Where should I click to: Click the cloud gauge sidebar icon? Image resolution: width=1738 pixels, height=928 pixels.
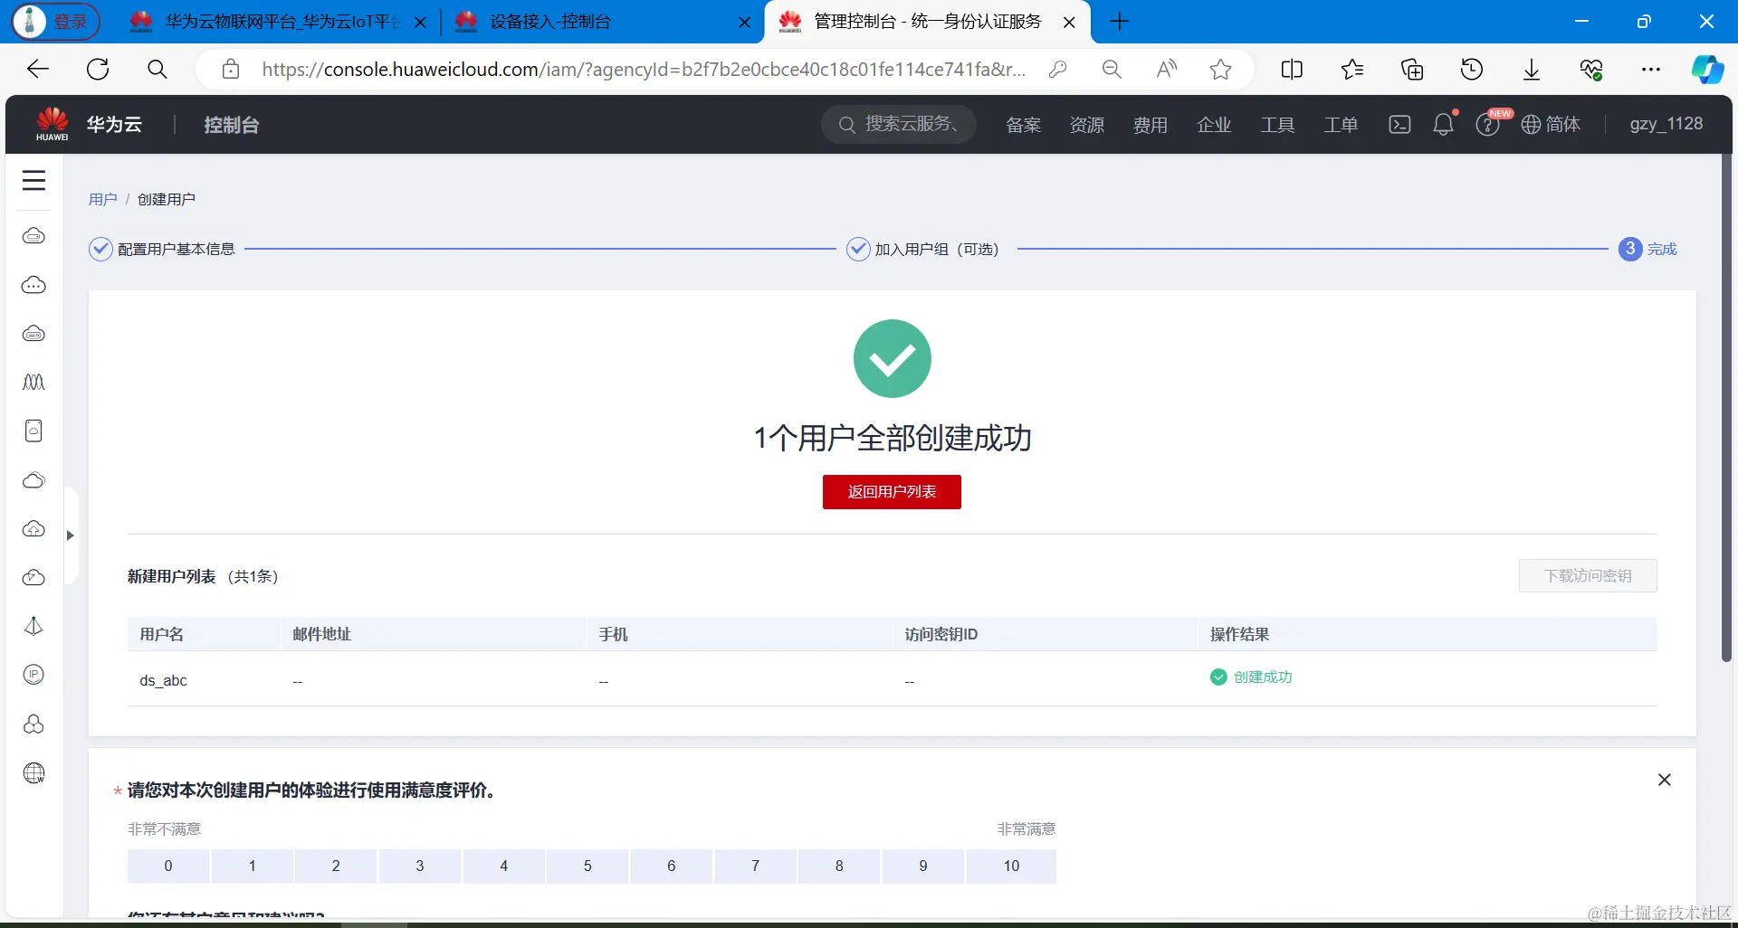[x=33, y=578]
